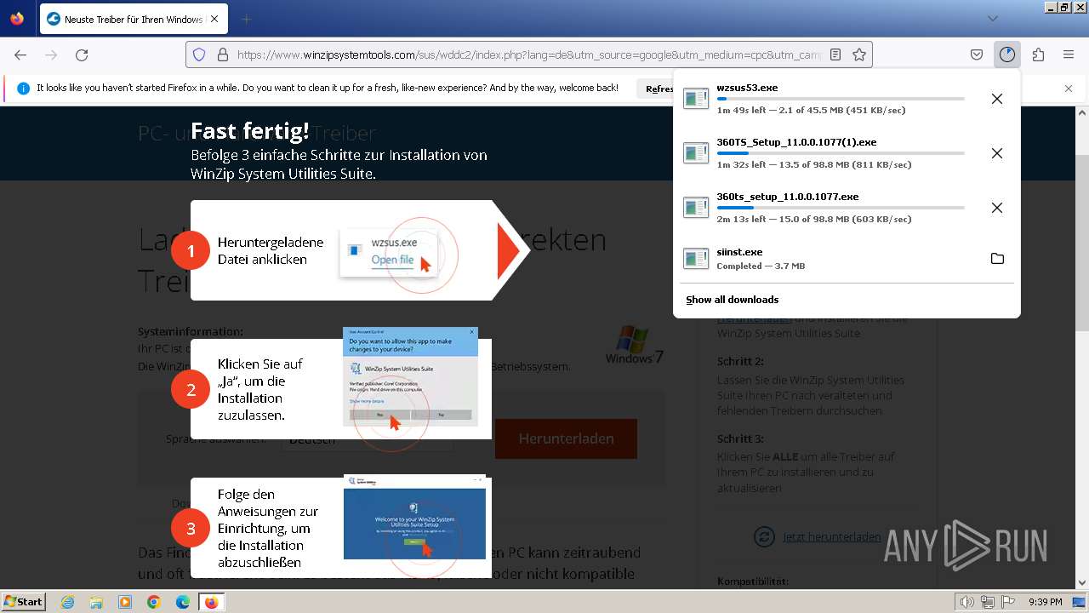Click the wzsus53.exe progress bar

coord(841,99)
